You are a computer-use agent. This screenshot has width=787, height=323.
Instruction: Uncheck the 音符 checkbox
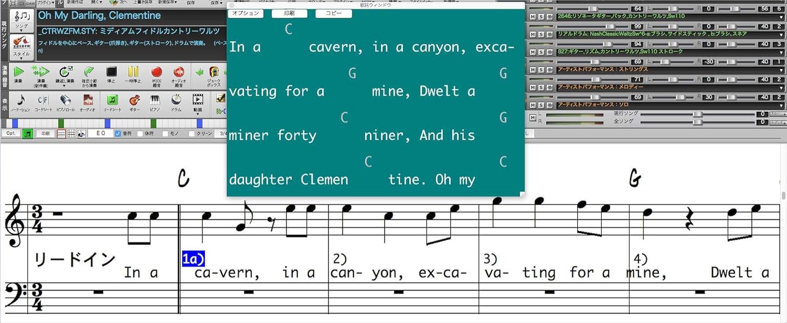pyautogui.click(x=118, y=134)
